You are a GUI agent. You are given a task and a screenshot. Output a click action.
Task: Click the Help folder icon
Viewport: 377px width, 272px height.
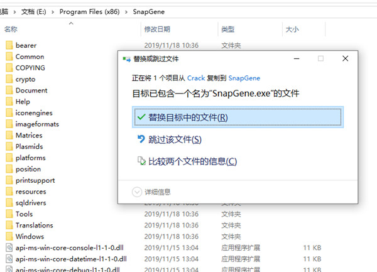tap(9, 101)
